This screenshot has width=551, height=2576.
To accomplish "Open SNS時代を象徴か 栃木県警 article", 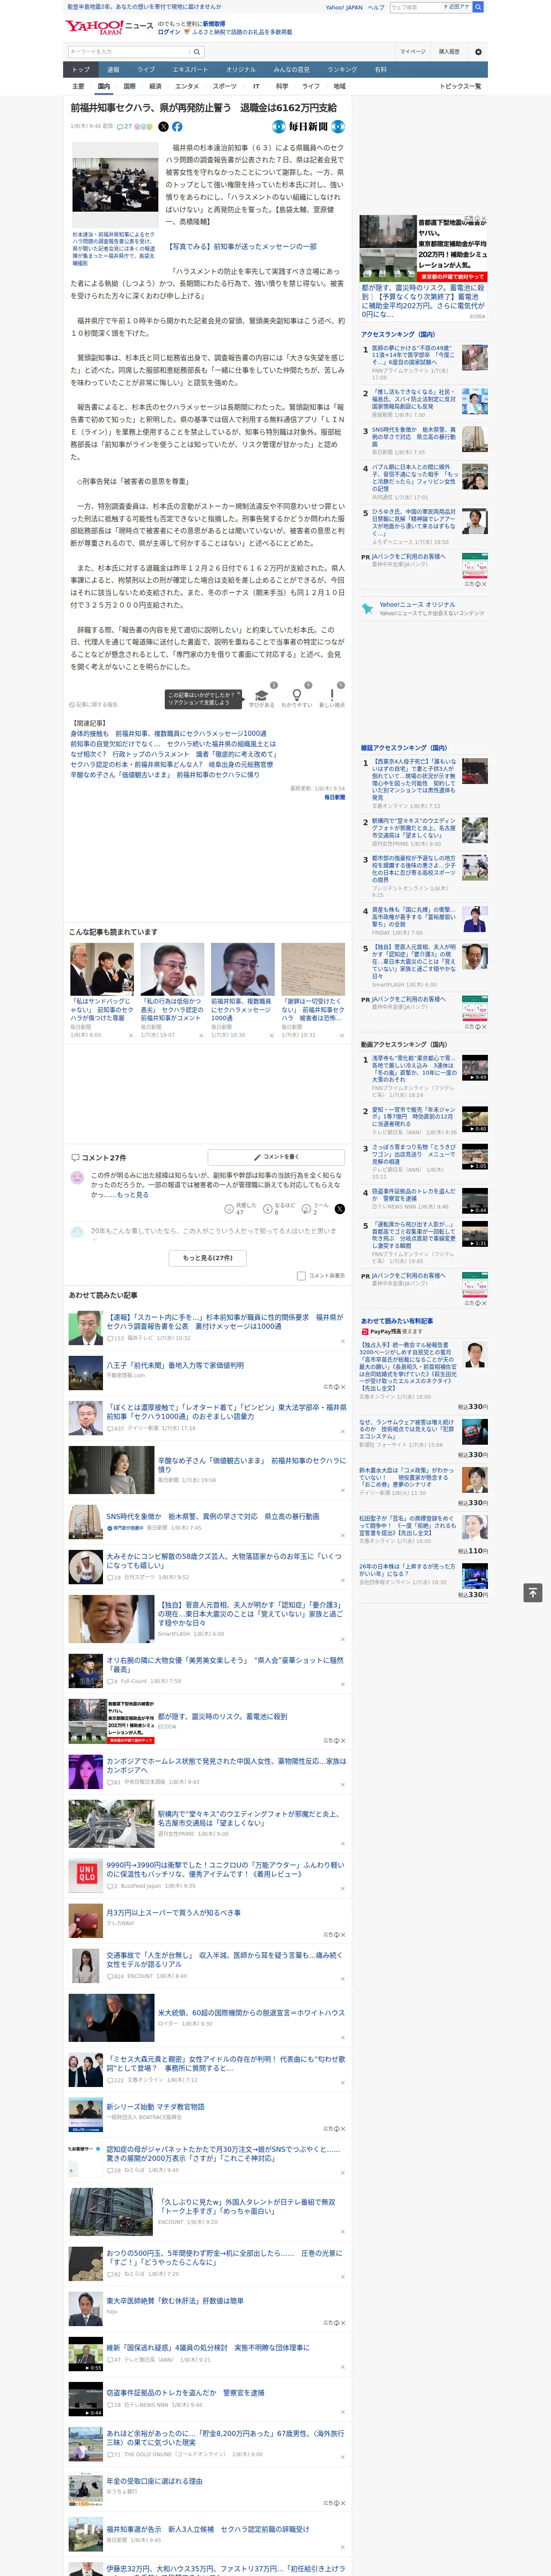I will click(213, 1516).
